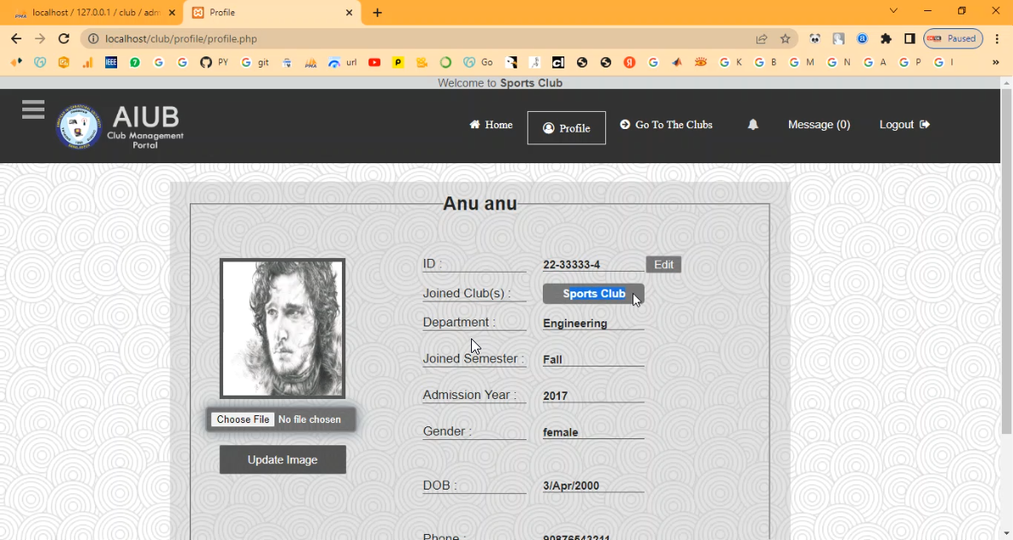
Task: Bookmark this page with the star icon
Action: [785, 38]
